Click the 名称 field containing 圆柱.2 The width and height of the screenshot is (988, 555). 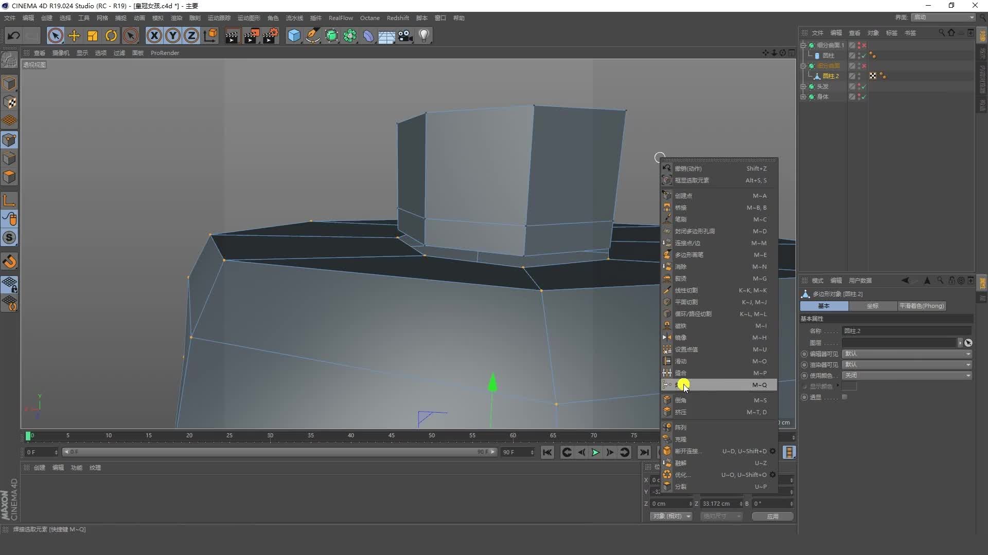coord(907,331)
